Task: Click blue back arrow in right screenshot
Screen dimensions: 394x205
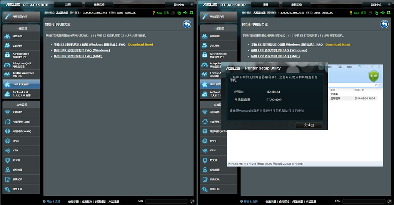Action: coord(384,24)
